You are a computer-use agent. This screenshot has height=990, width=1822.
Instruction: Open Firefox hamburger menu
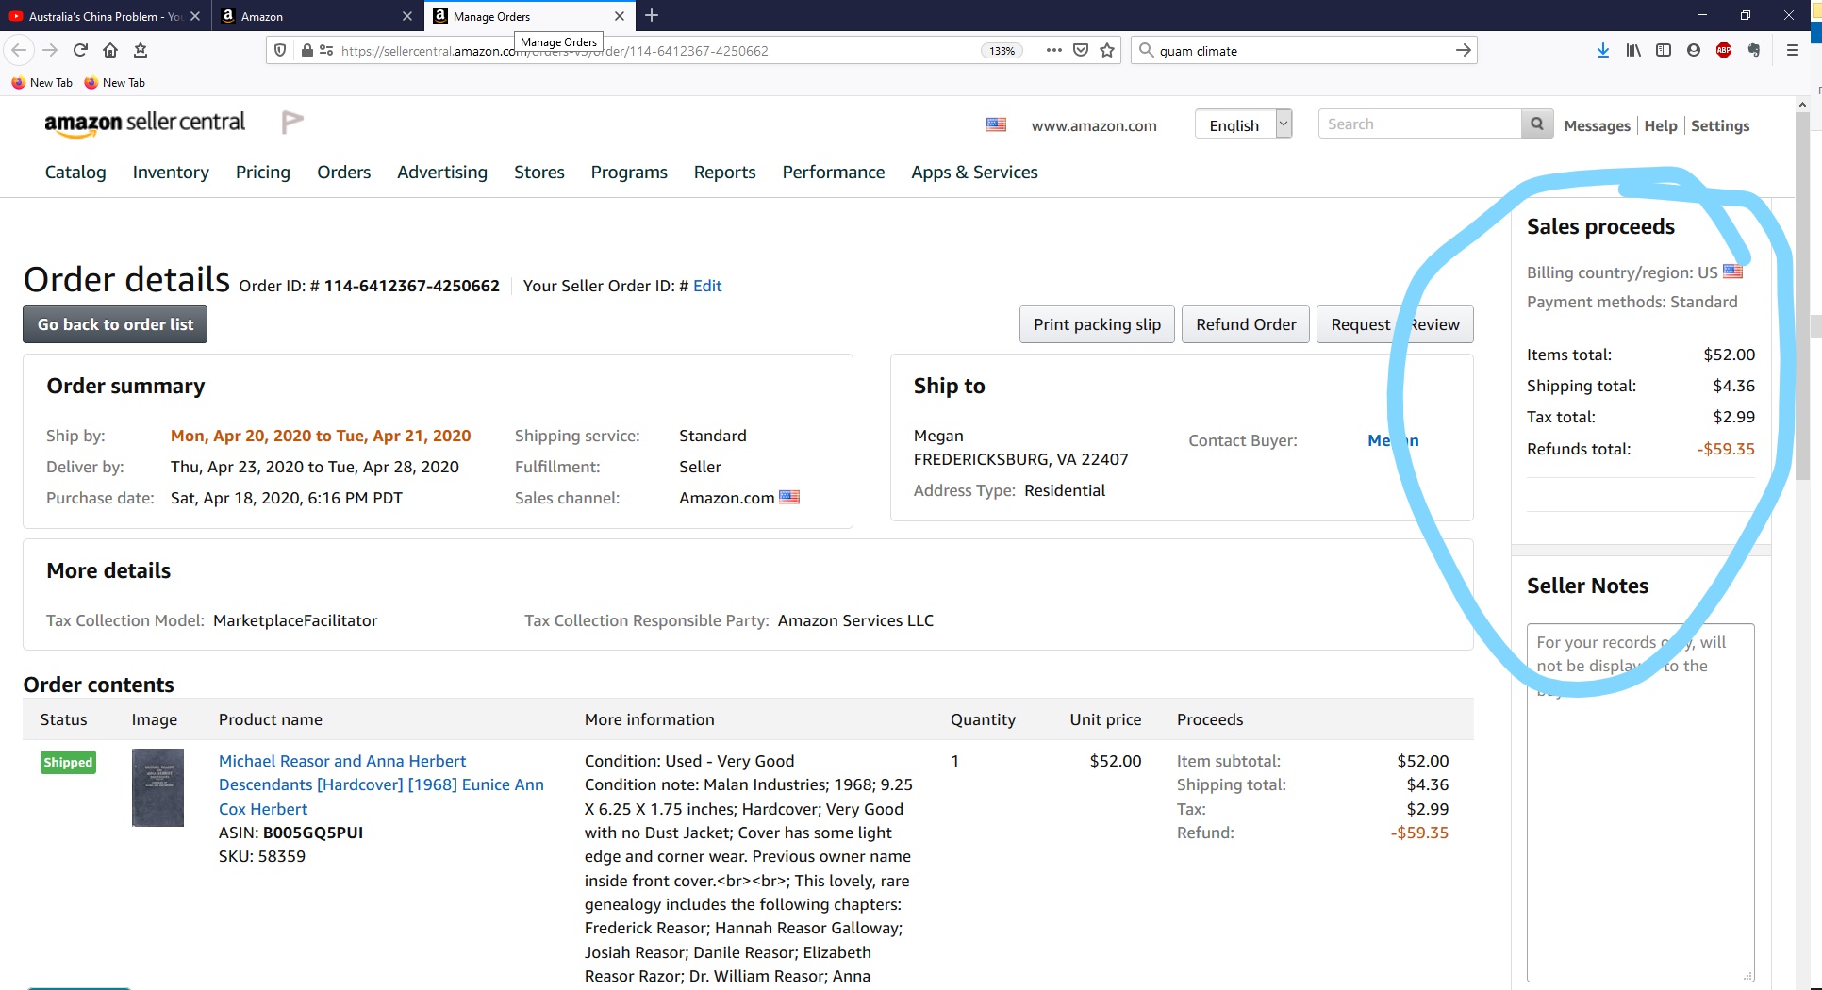tap(1793, 50)
